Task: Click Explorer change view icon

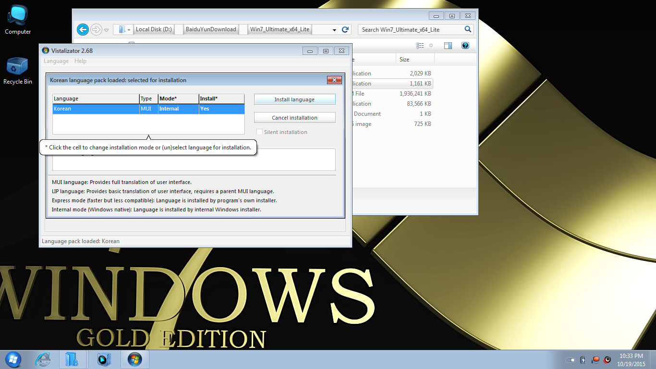Action: (421, 46)
